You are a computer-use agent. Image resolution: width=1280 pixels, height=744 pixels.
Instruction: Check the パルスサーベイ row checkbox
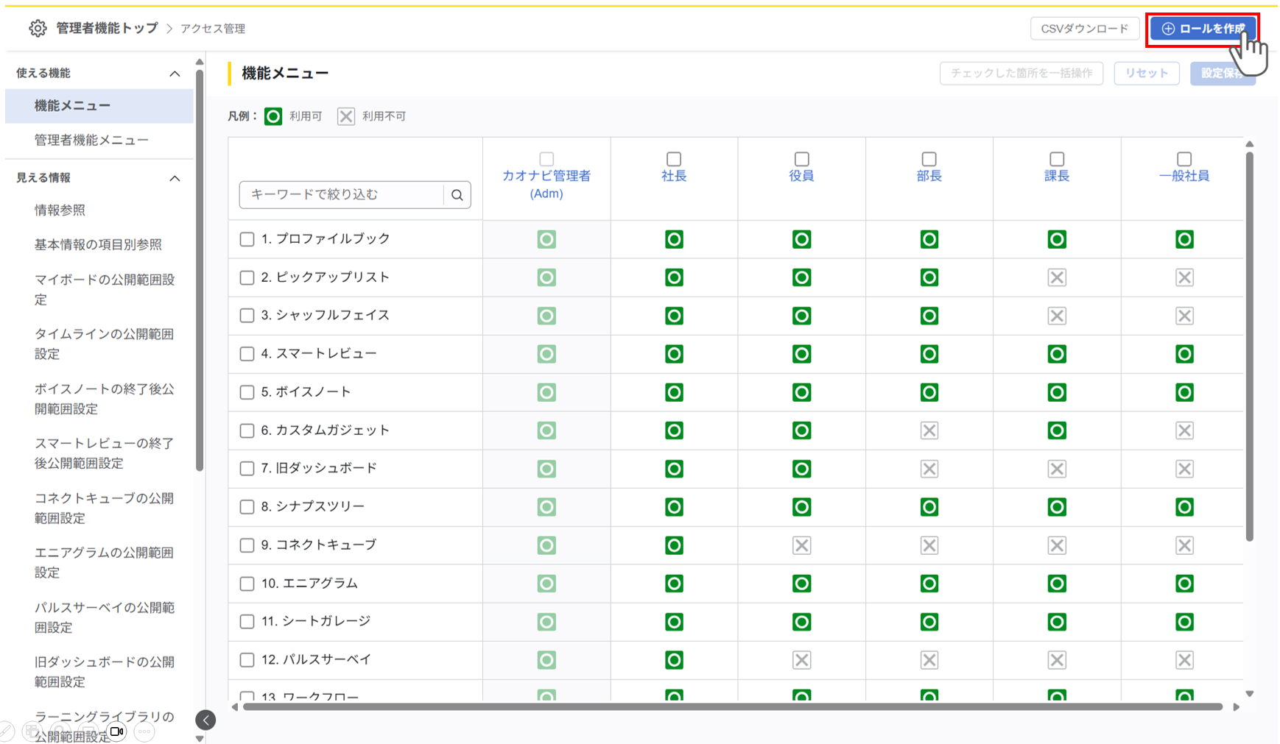pos(247,660)
